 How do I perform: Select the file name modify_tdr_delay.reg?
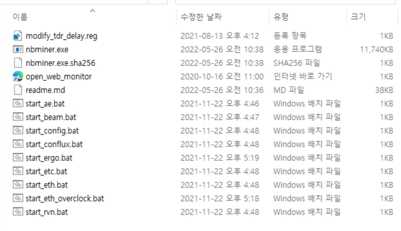coord(61,36)
